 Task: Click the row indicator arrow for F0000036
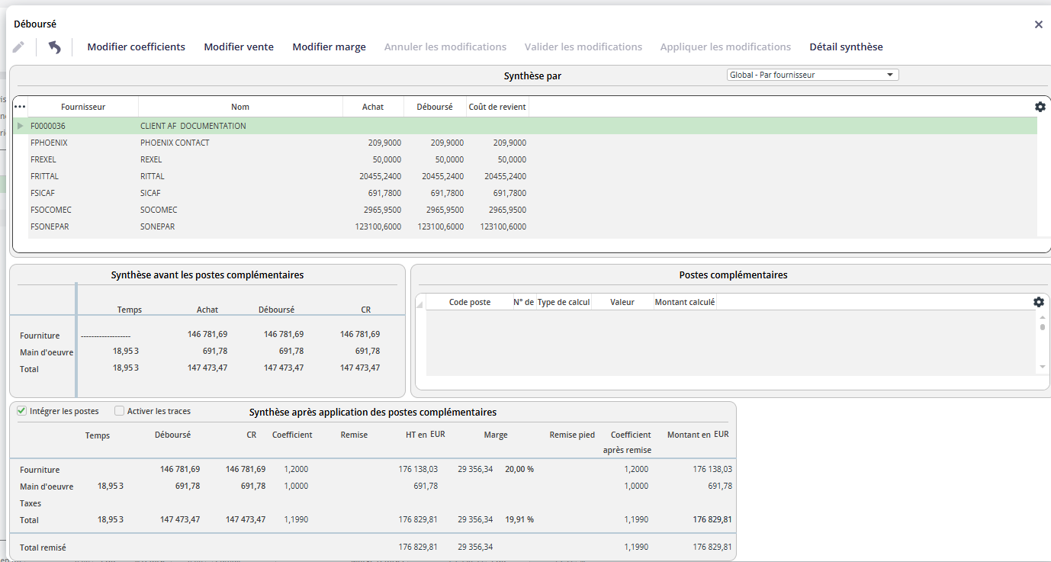[21, 126]
